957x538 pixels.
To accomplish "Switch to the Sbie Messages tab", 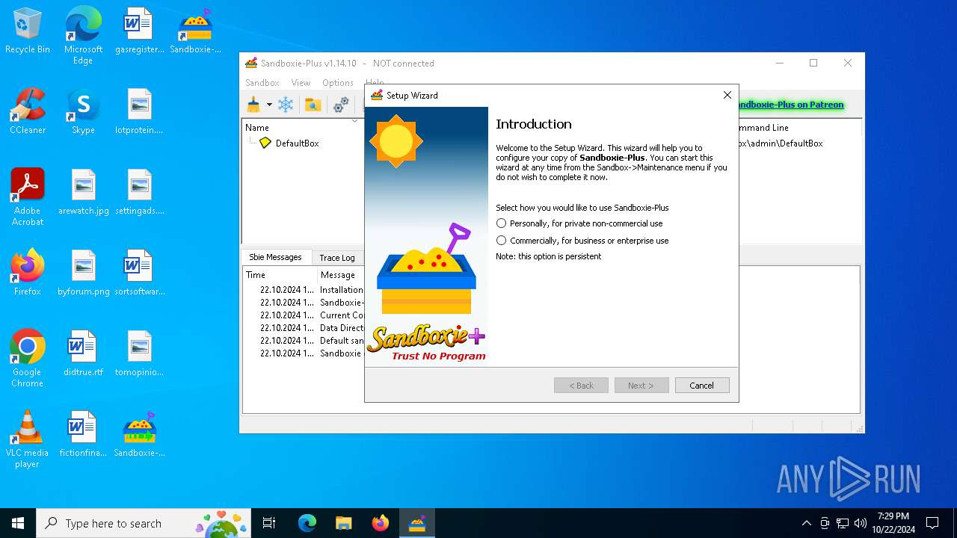I will (275, 257).
